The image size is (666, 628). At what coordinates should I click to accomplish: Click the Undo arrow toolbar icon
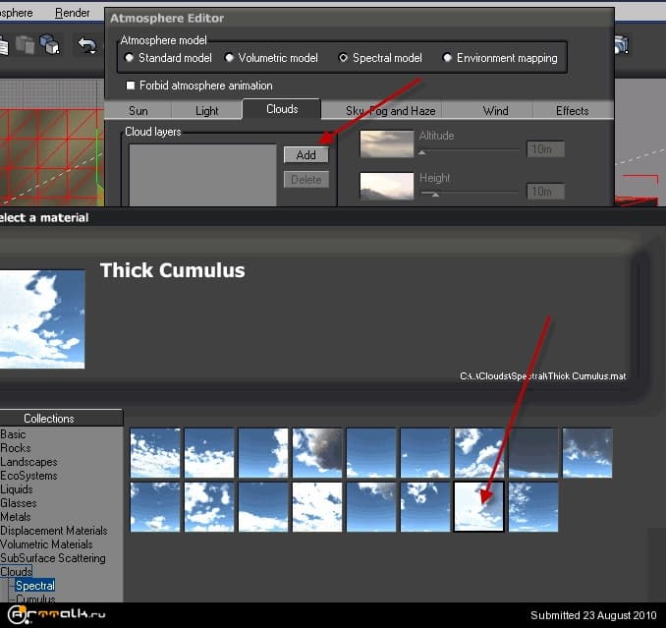point(87,45)
